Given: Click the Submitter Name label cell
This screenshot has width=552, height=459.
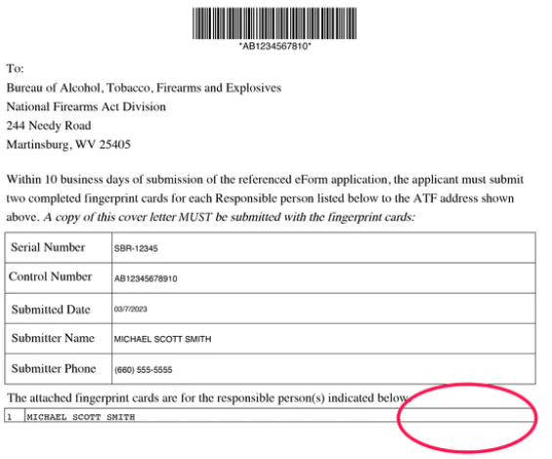Looking at the screenshot, I should point(59,339).
